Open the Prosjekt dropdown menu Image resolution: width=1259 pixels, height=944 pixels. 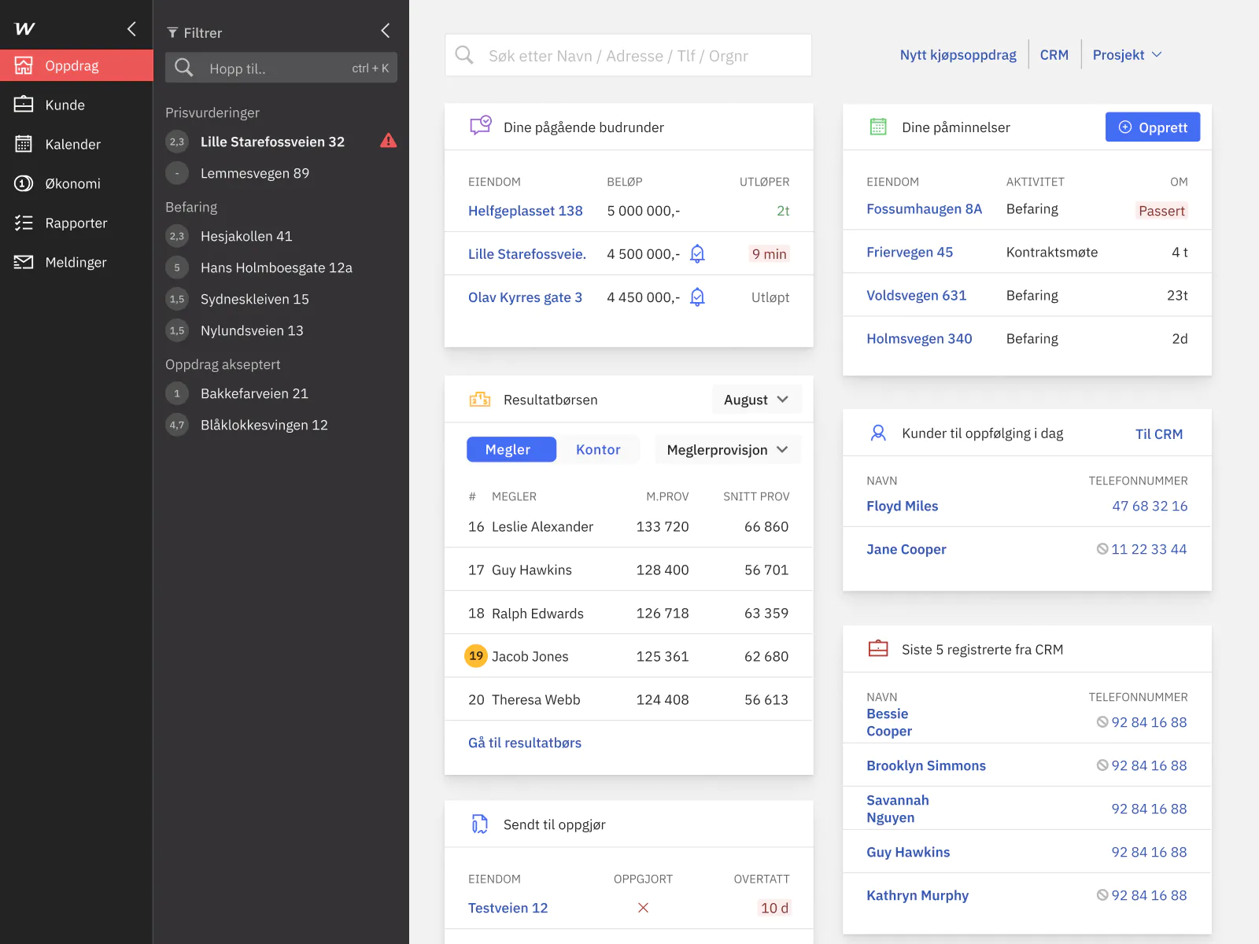(1127, 54)
